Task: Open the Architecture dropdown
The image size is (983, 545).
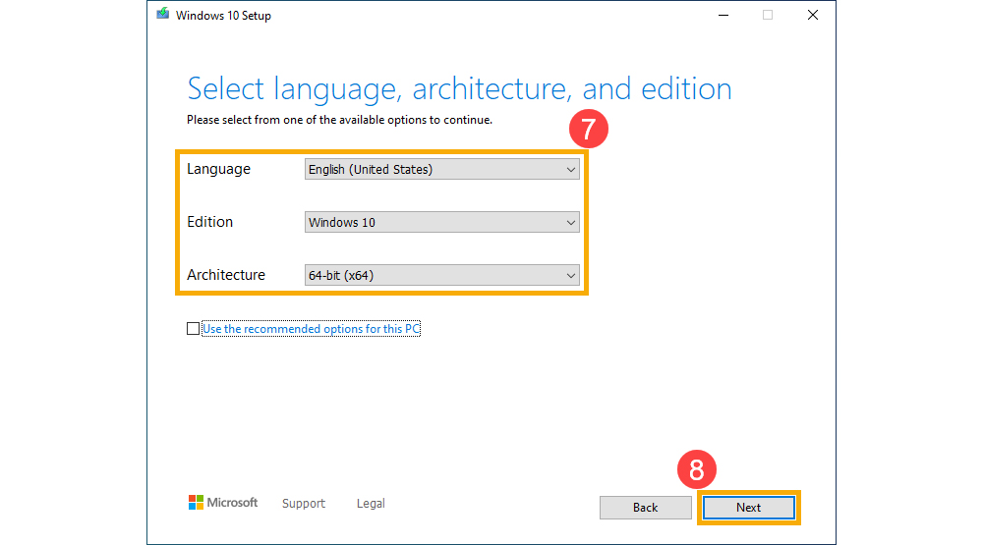Action: (x=442, y=275)
